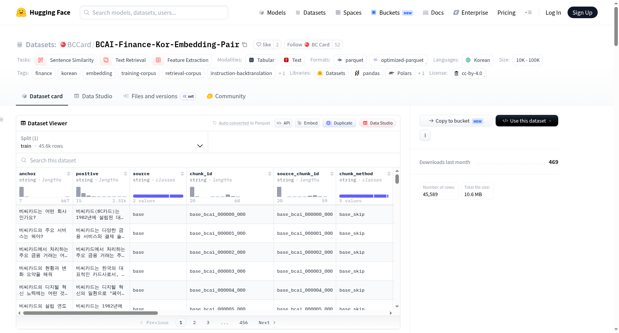This screenshot has width=619, height=333.
Task: Open the Polars library tag
Action: [400, 73]
